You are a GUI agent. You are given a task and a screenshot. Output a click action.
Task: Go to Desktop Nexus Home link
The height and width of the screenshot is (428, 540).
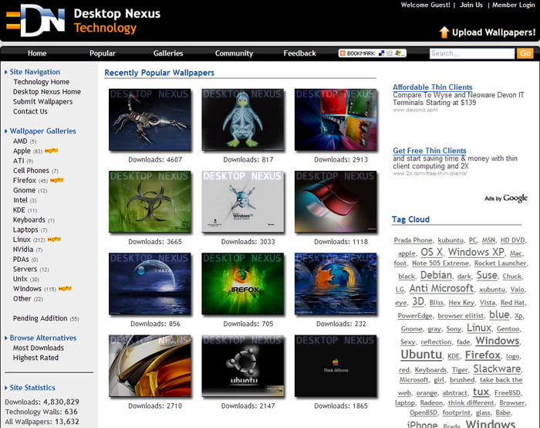[47, 92]
